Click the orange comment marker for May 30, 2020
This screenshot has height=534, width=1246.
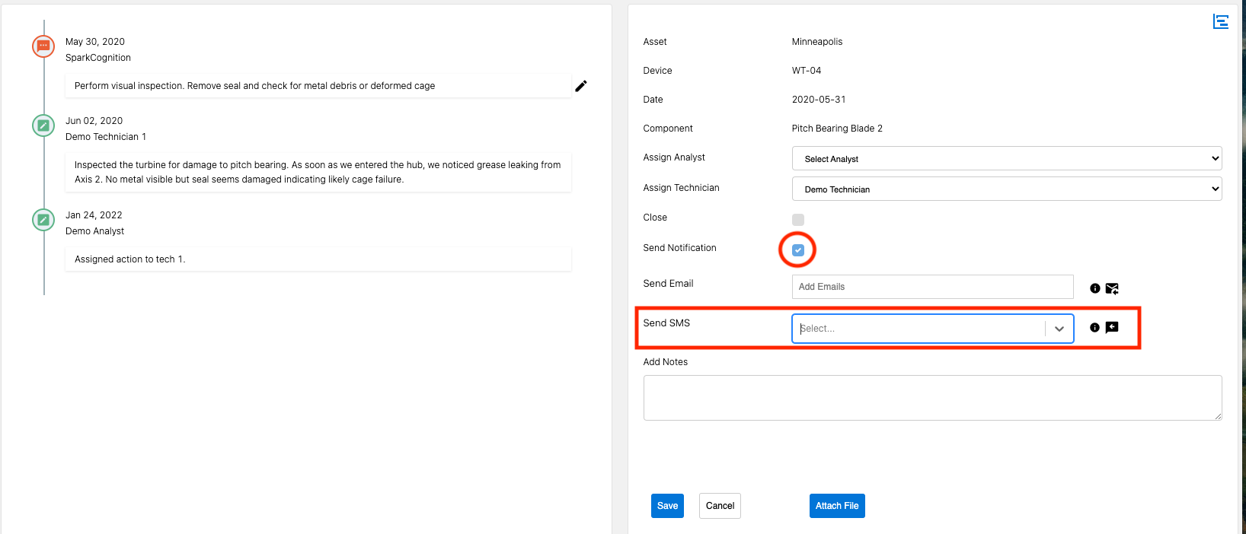[43, 46]
